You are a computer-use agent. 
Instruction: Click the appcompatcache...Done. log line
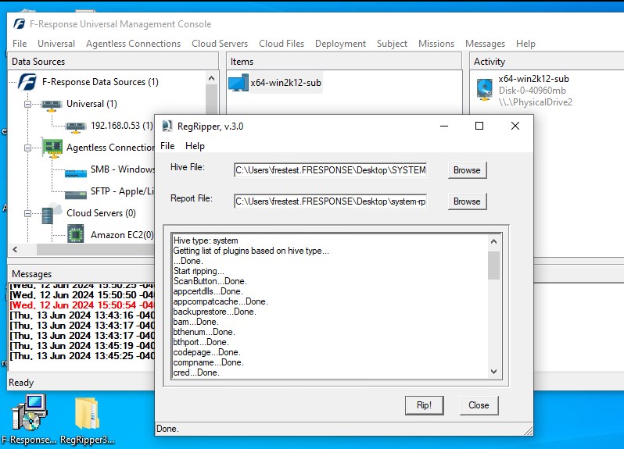point(221,301)
